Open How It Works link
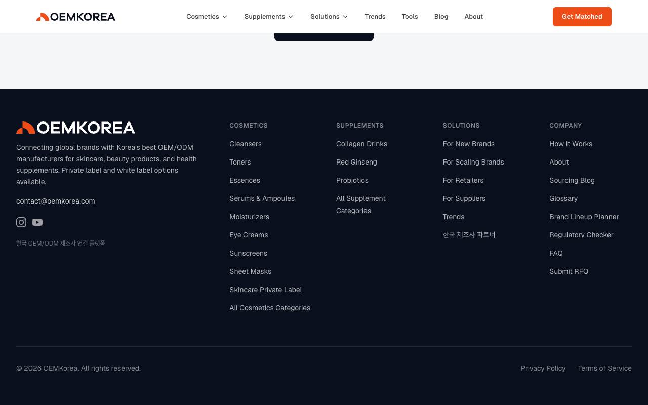This screenshot has width=648, height=405. point(571,144)
